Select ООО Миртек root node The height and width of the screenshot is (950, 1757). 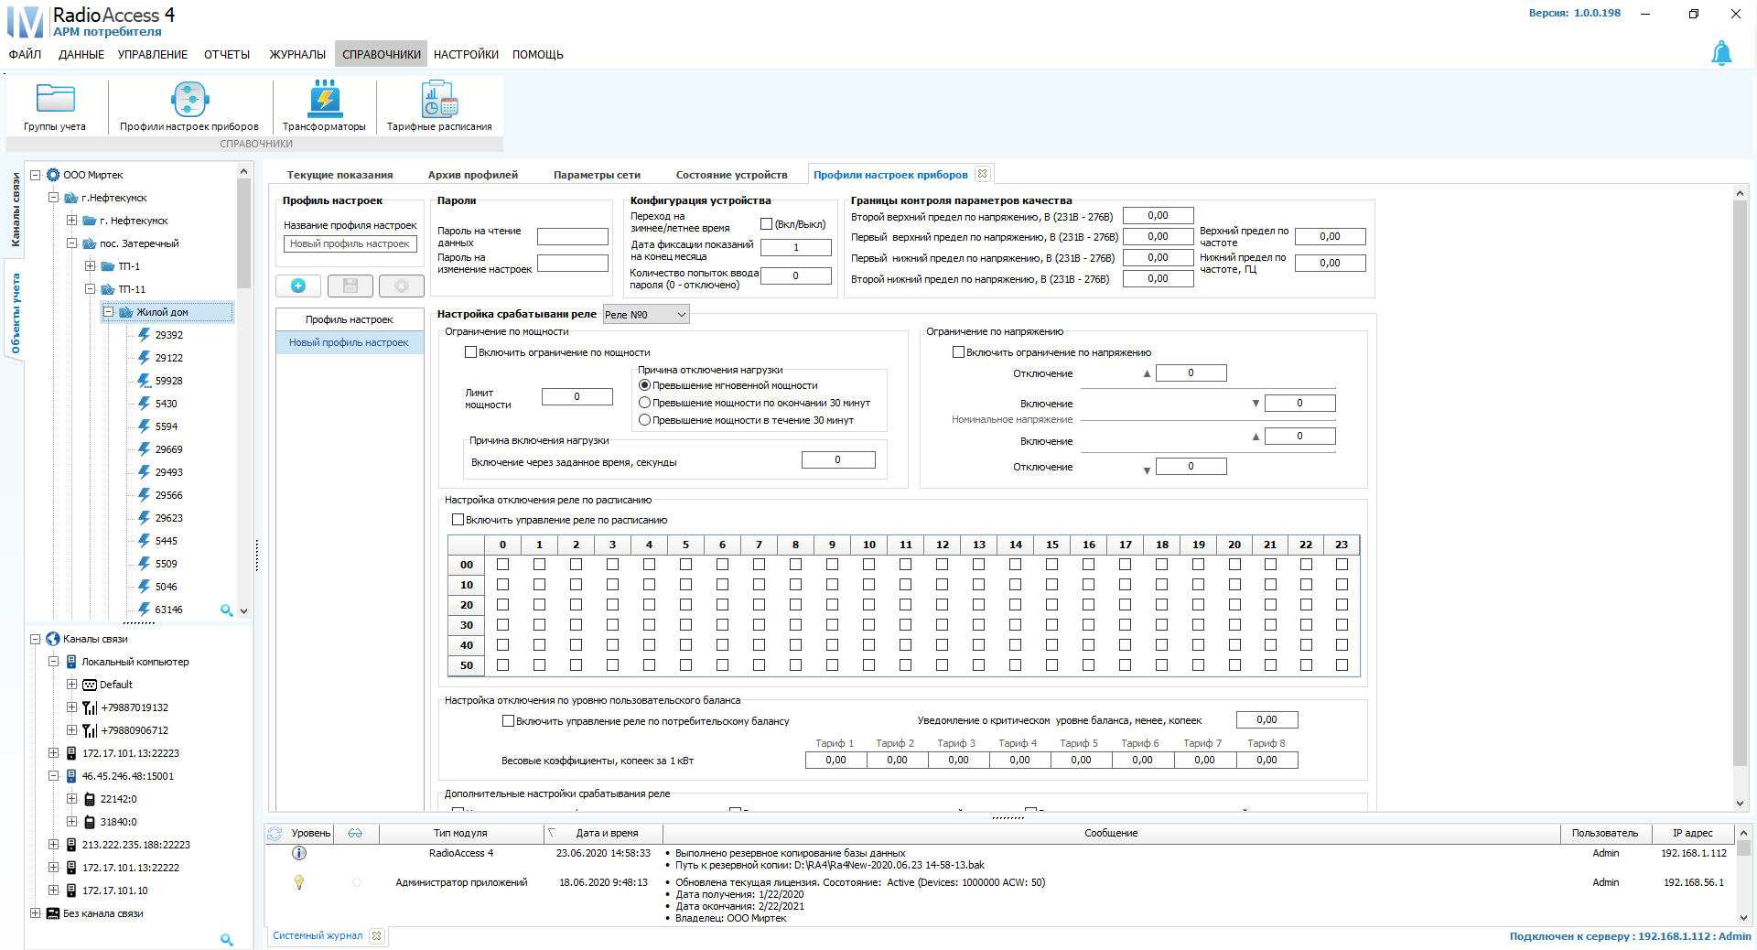93,175
